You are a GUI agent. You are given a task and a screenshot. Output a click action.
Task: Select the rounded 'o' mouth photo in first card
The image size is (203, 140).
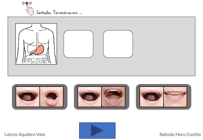[x=52, y=97]
